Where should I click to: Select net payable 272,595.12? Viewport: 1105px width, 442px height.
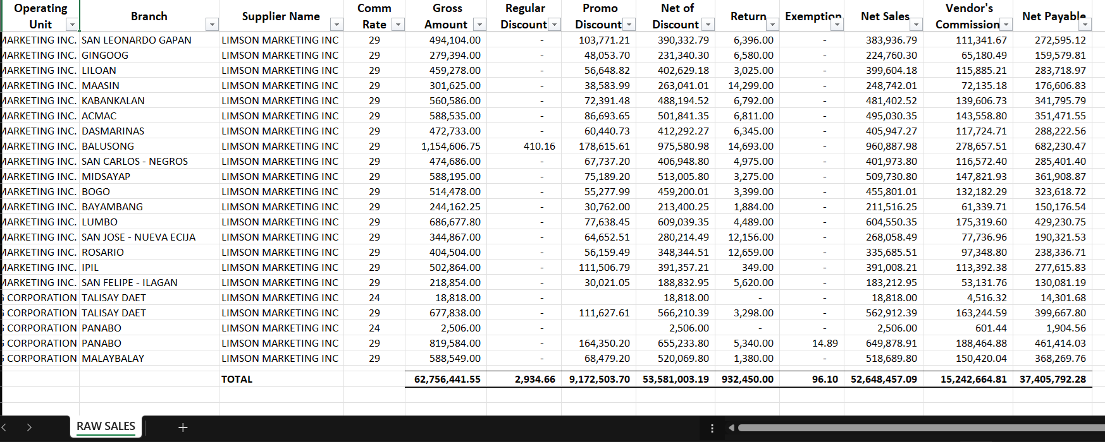point(1053,40)
